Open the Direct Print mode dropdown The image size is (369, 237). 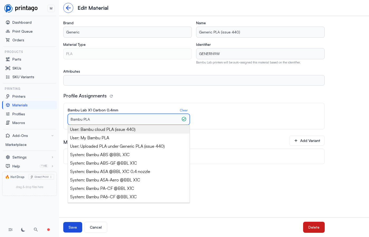41,177
